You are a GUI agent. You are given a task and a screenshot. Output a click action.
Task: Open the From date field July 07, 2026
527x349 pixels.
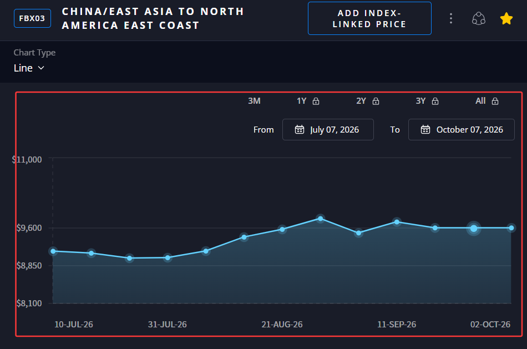coord(328,129)
